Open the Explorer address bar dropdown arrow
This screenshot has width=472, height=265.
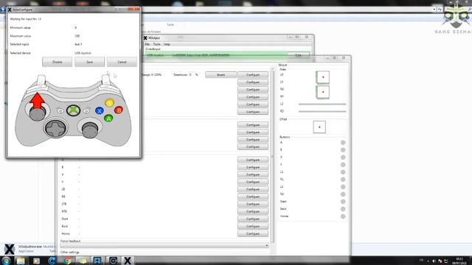[x=434, y=10]
